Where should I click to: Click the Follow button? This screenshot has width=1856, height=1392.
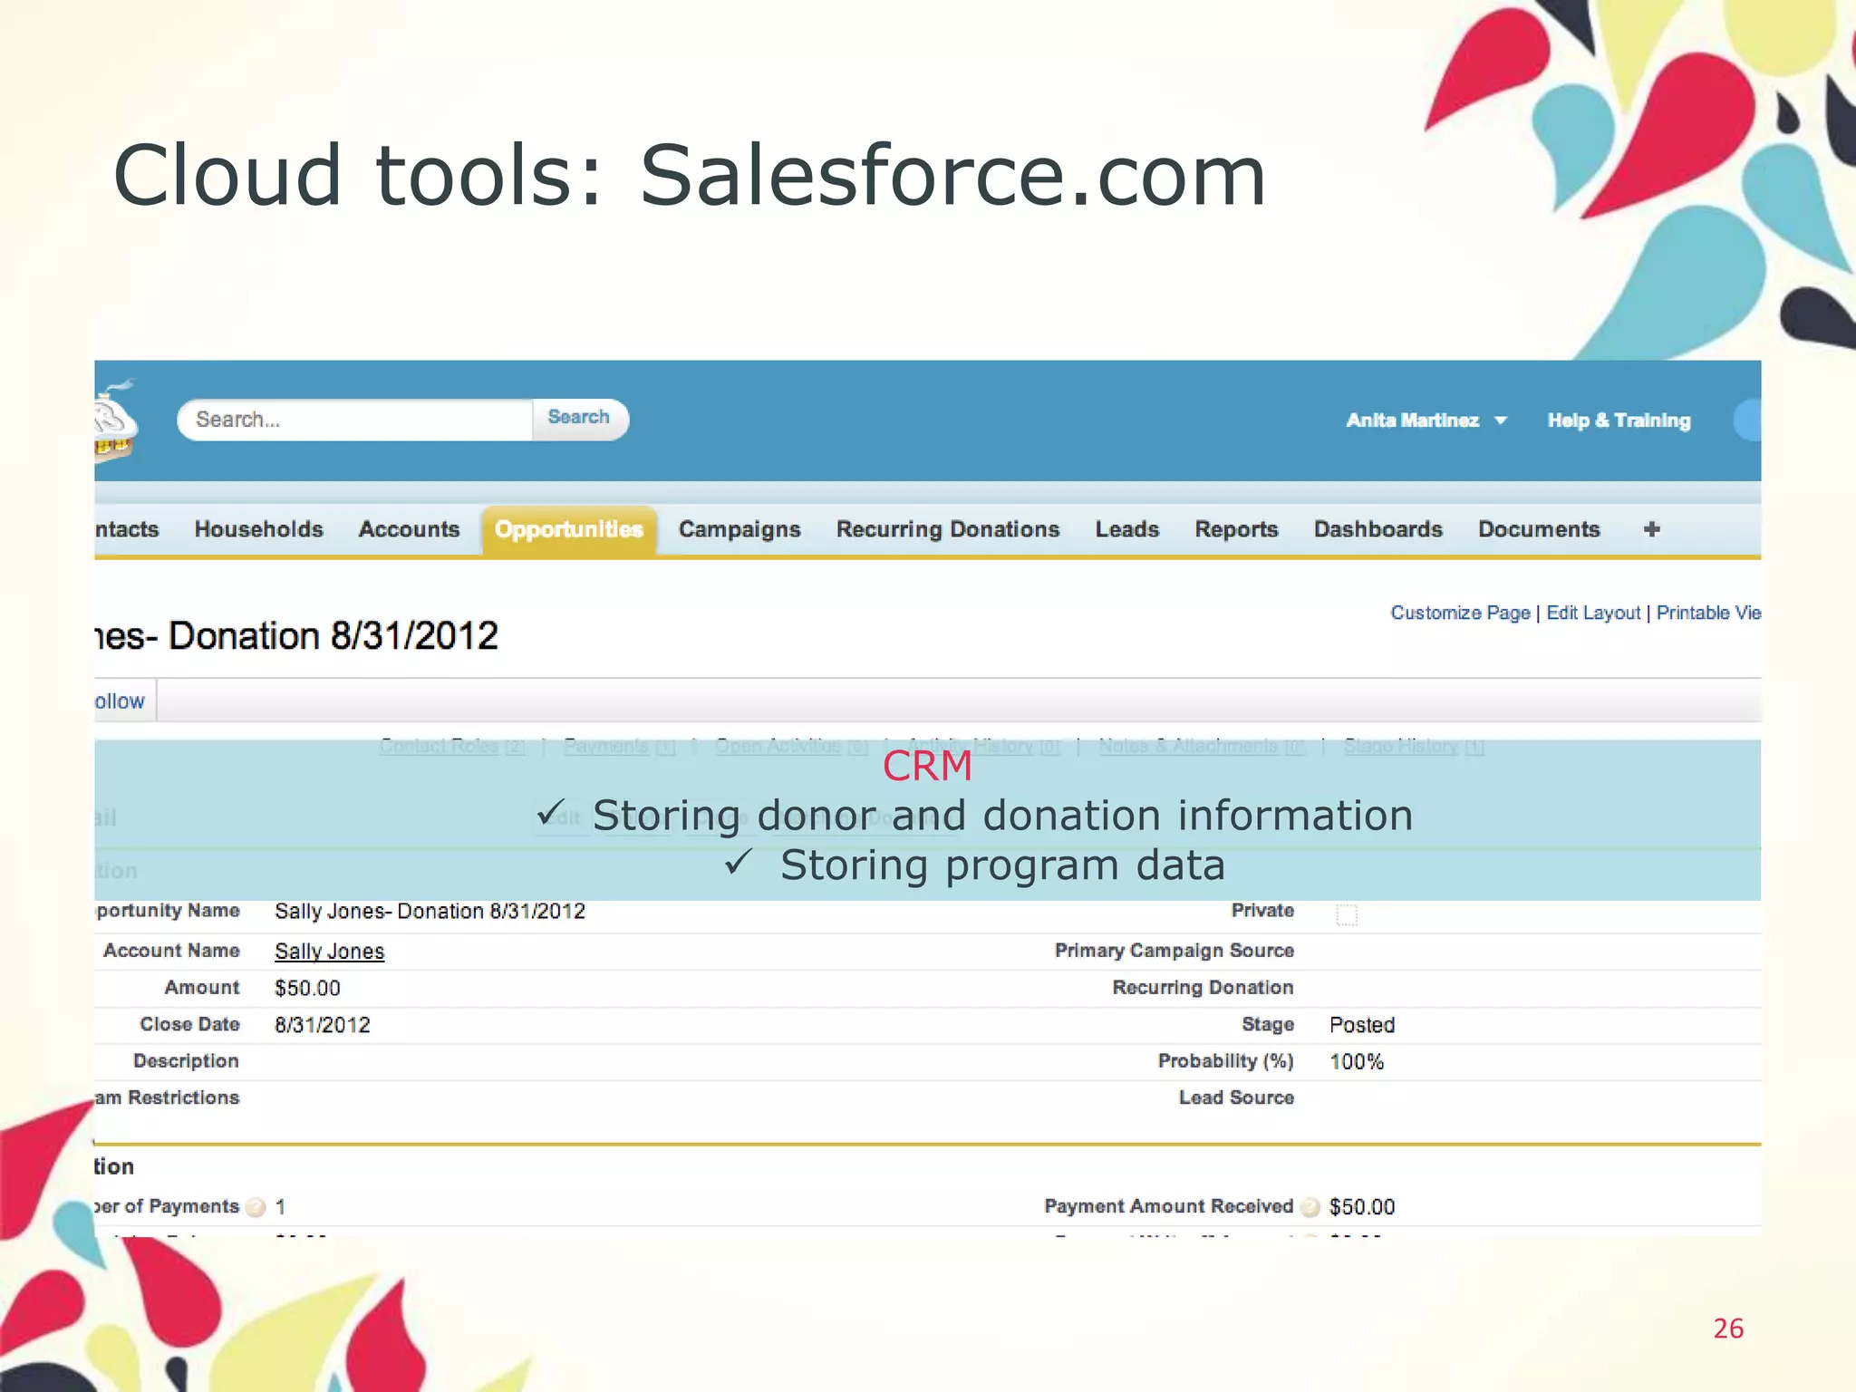[x=124, y=701]
